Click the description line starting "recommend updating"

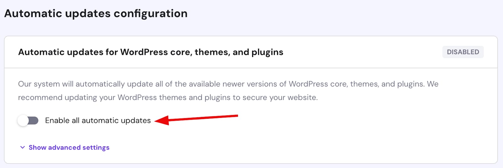tap(168, 97)
